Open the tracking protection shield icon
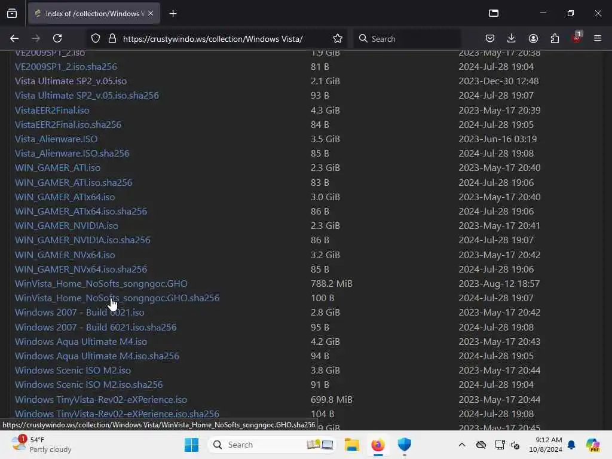The image size is (612, 459). [96, 39]
